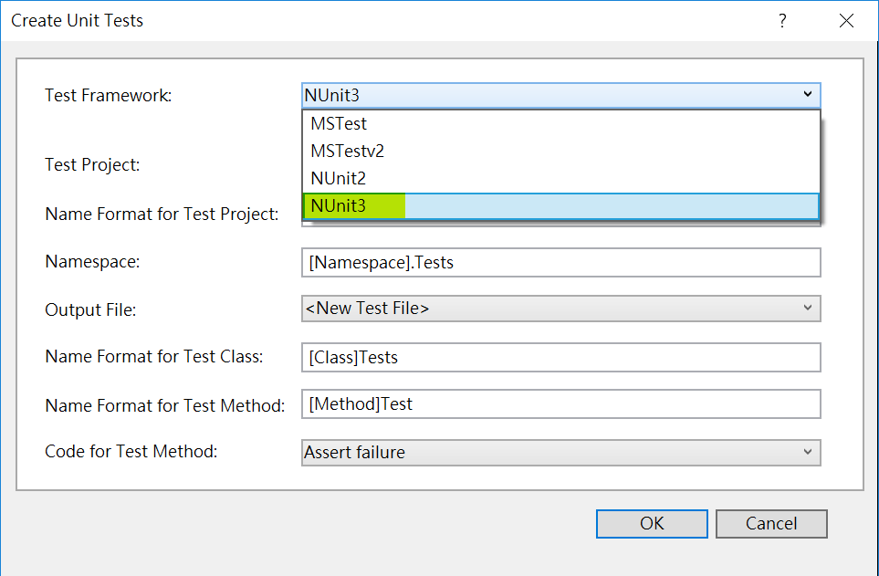Click the Create Unit Tests title bar
The height and width of the screenshot is (576, 879).
point(365,20)
